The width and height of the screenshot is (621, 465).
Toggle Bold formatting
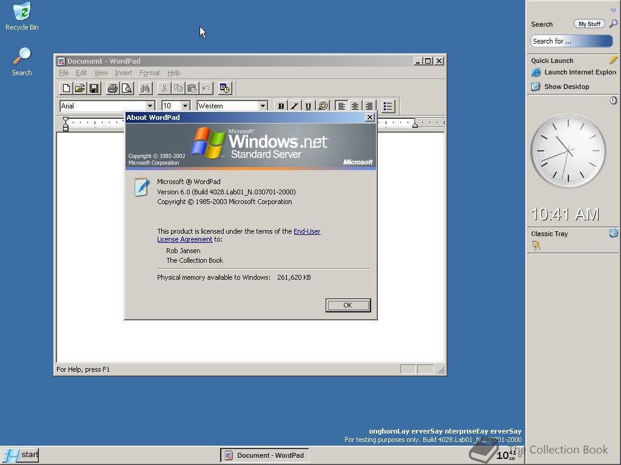tap(281, 106)
